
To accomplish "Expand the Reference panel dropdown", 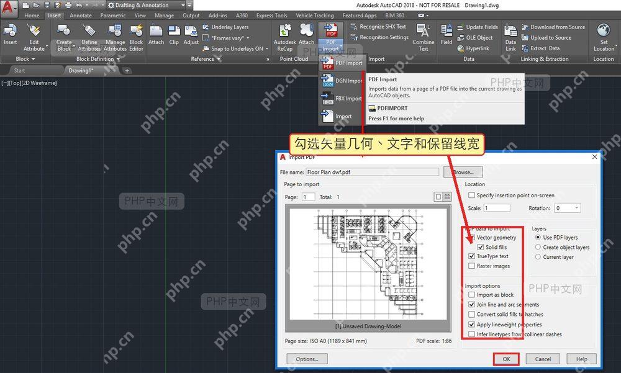I will pos(206,59).
